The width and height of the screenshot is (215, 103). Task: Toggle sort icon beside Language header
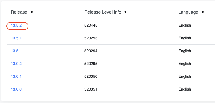click(203, 12)
